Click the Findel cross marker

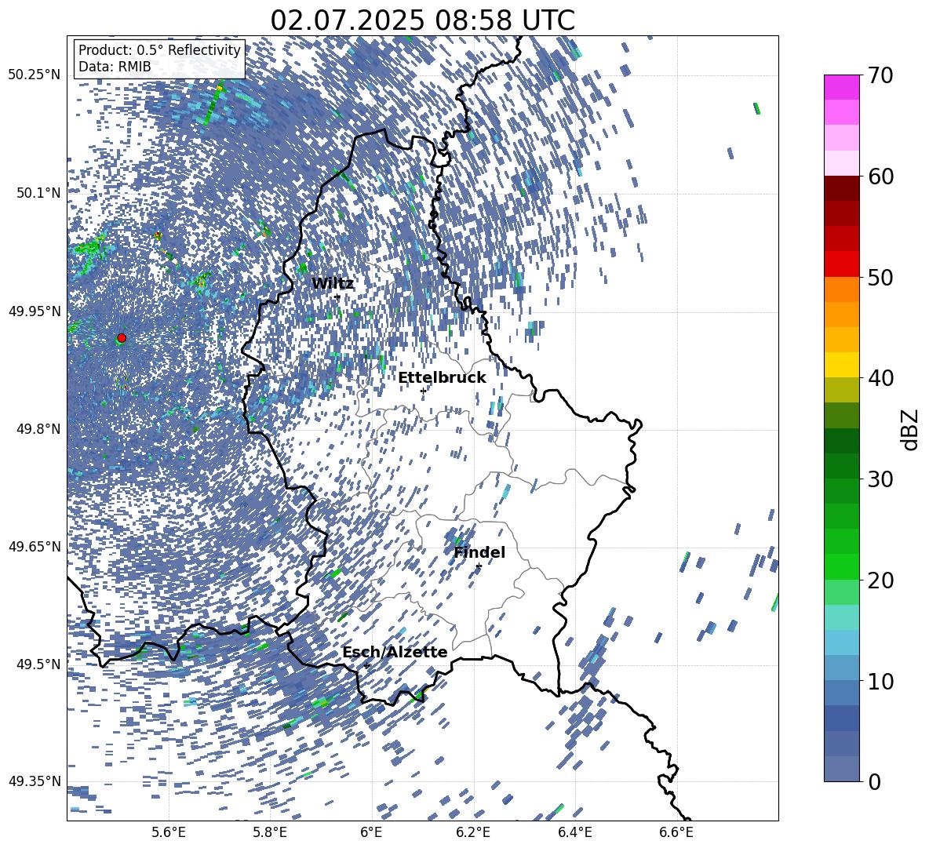click(479, 566)
